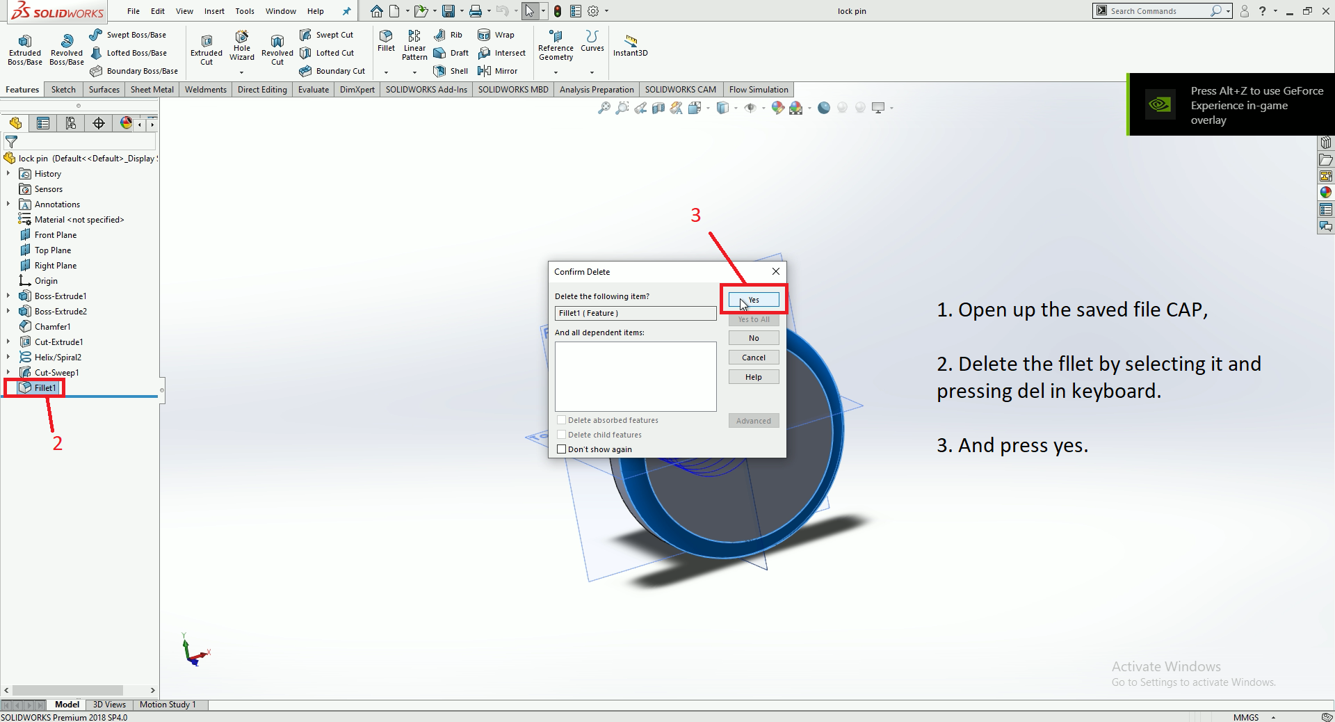Switch to the Sketch tab
This screenshot has width=1335, height=722.
point(63,90)
